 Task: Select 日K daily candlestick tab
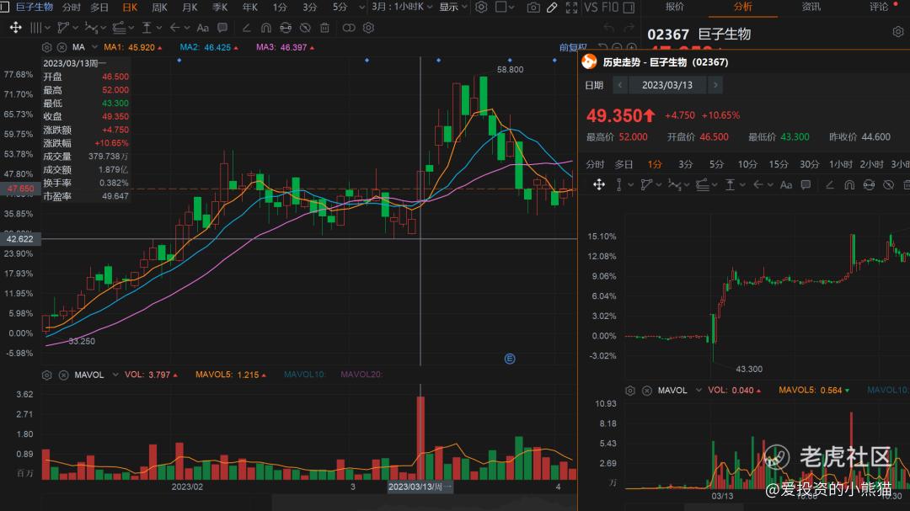(x=130, y=7)
